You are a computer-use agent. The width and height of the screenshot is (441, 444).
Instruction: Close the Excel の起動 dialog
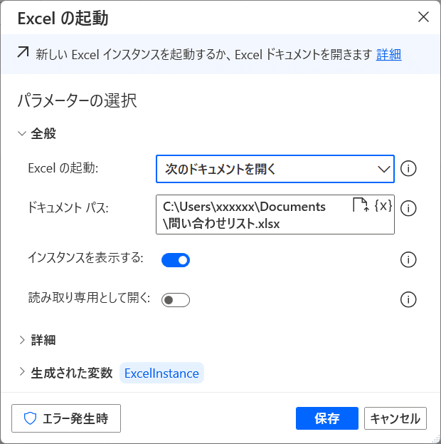pyautogui.click(x=423, y=17)
